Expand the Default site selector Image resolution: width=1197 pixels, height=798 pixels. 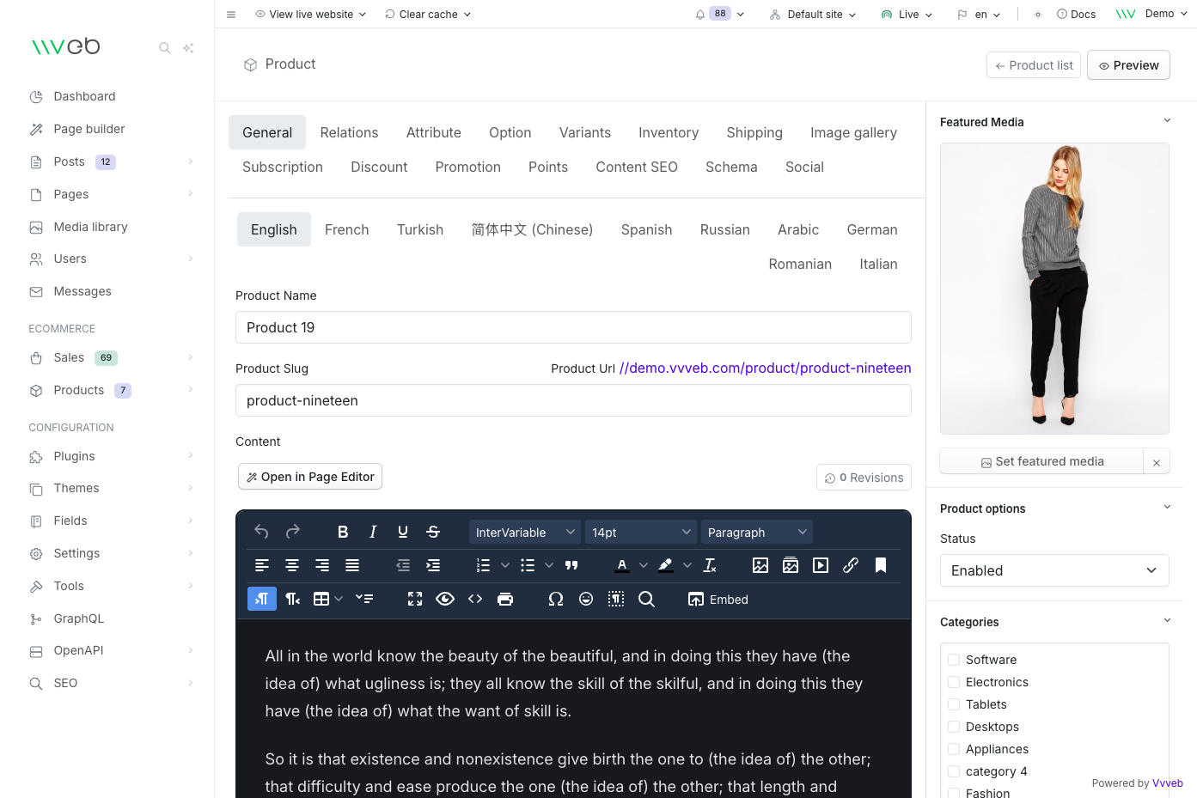(813, 15)
